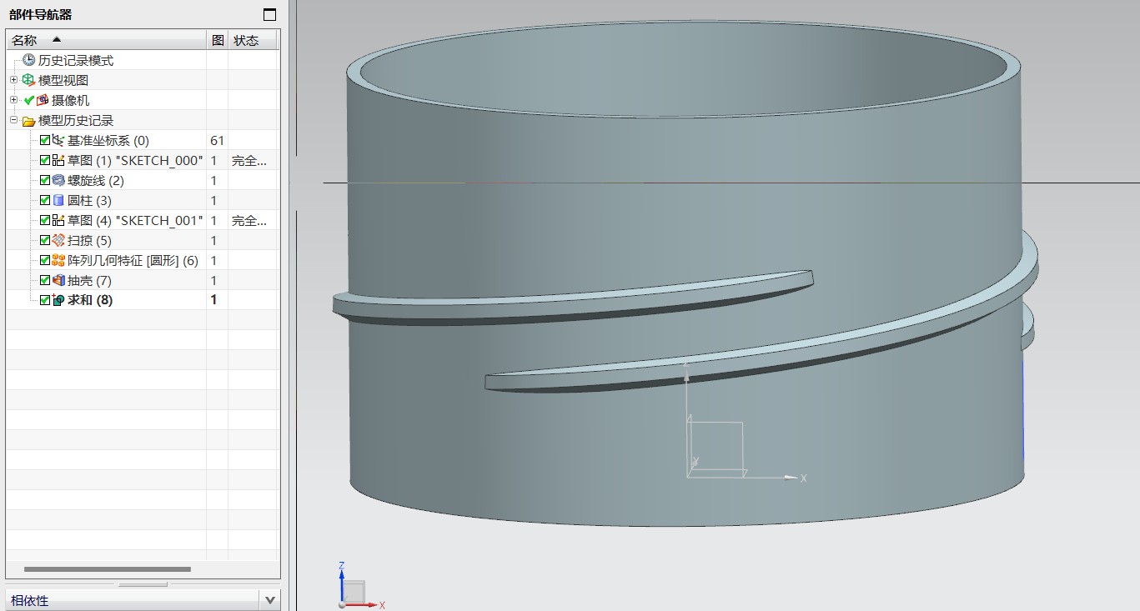Expand the 相依性 panel chevron
The image size is (1140, 611).
pos(270,600)
